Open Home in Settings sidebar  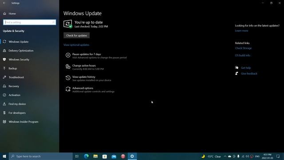(12, 14)
